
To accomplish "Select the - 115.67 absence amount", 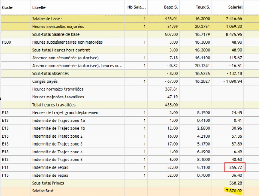I will pos(235,58).
